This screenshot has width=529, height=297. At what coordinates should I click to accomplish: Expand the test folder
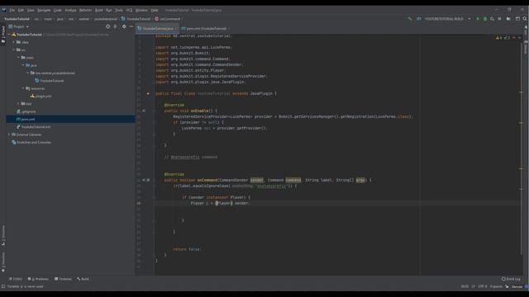point(18,104)
